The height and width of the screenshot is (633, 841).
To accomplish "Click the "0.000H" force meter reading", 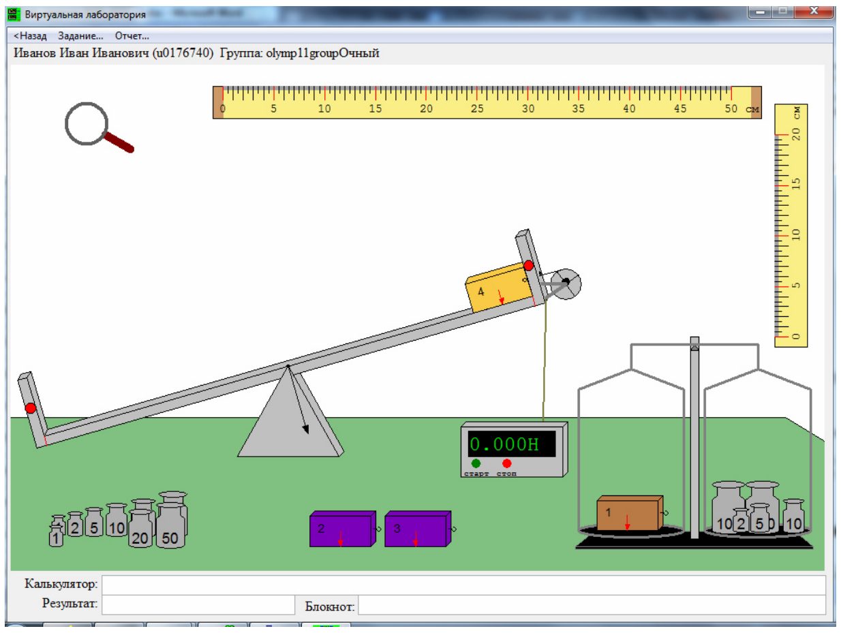I will 511,444.
